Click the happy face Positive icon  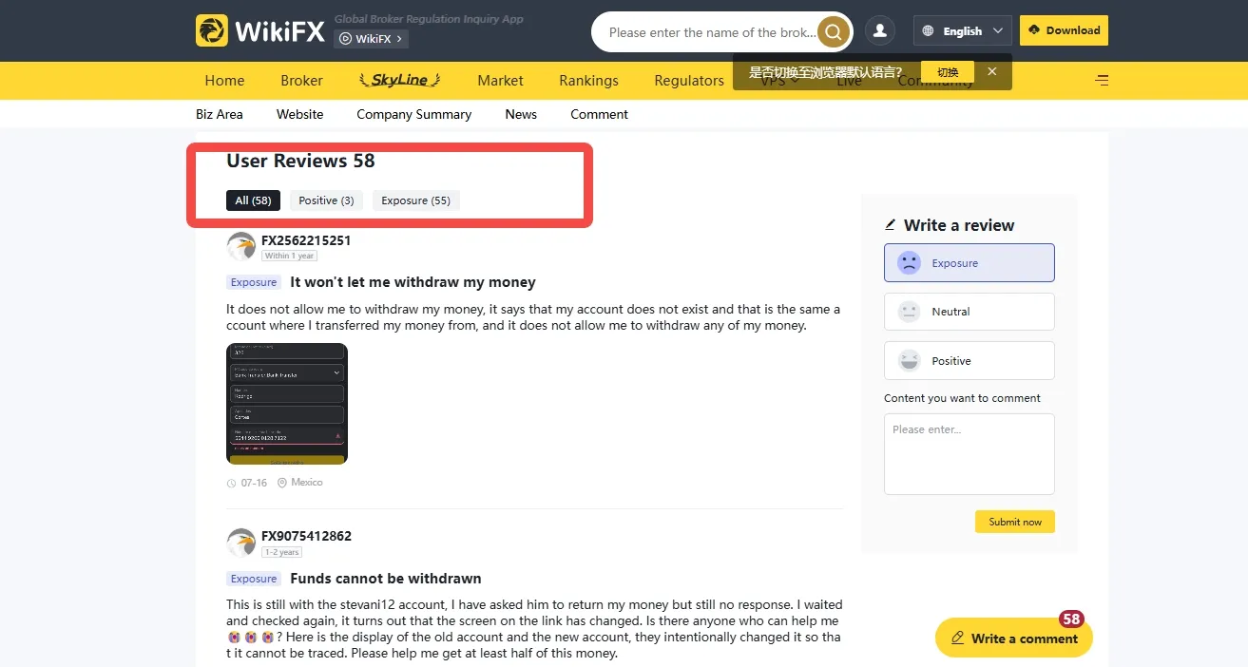pyautogui.click(x=909, y=361)
